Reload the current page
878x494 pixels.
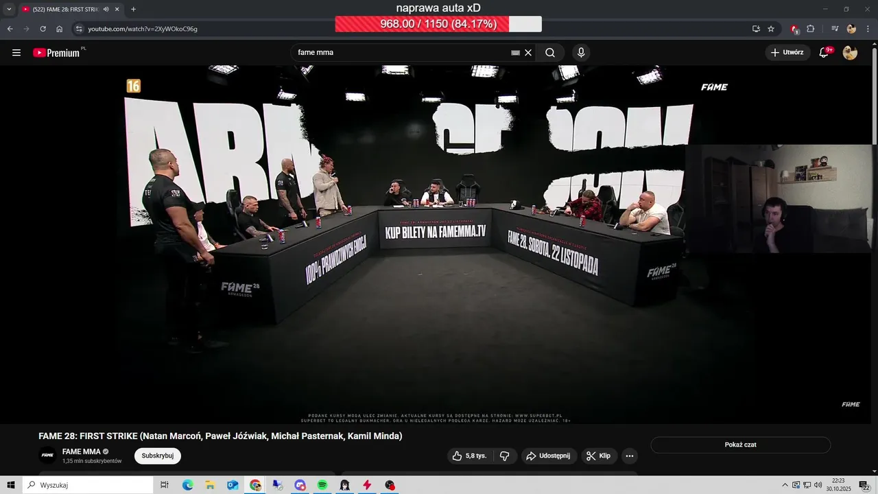(x=43, y=29)
